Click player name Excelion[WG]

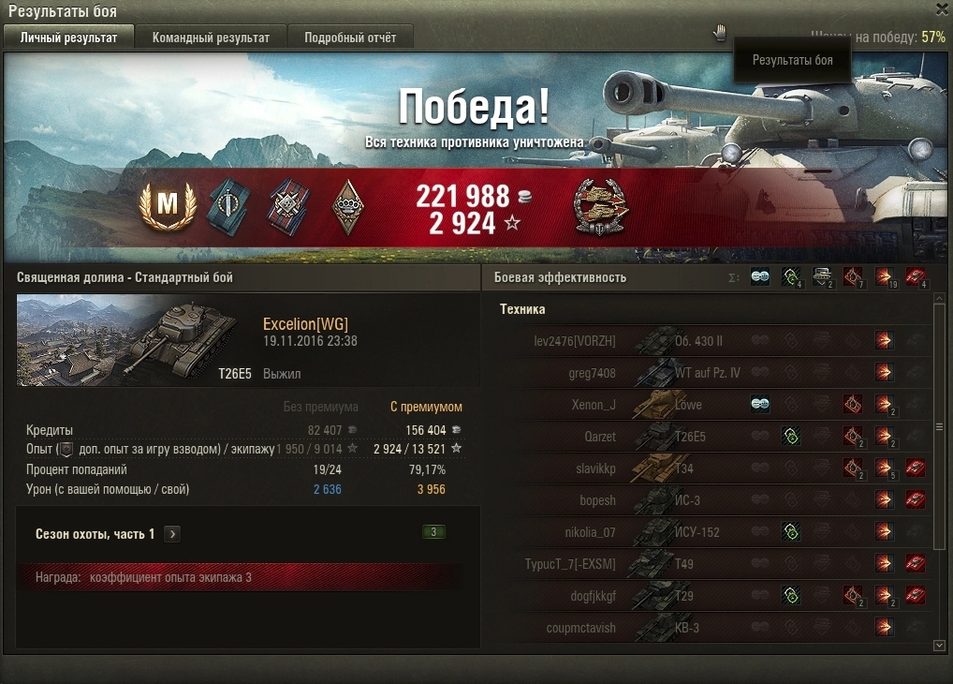305,324
